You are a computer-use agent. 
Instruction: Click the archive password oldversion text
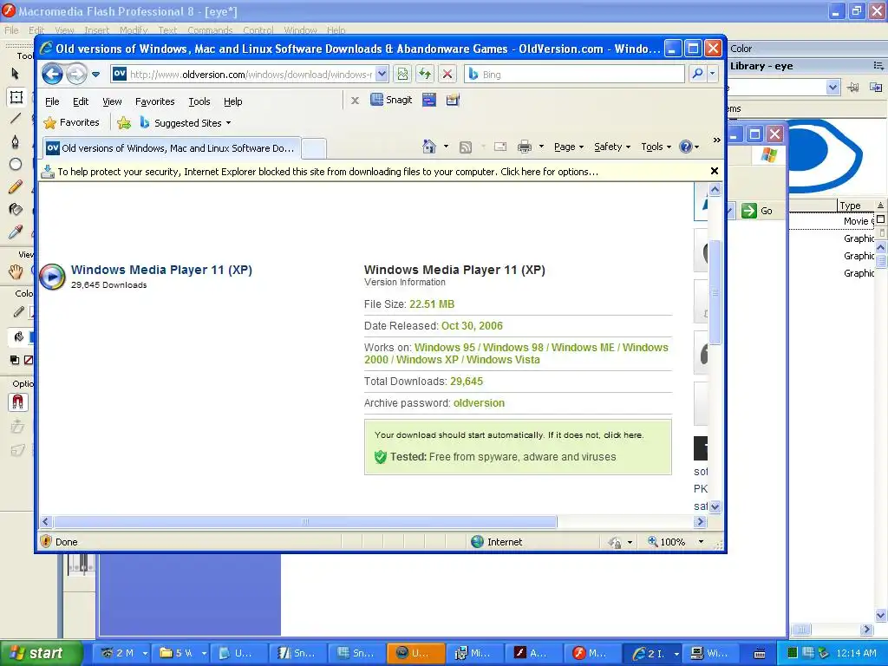point(479,402)
